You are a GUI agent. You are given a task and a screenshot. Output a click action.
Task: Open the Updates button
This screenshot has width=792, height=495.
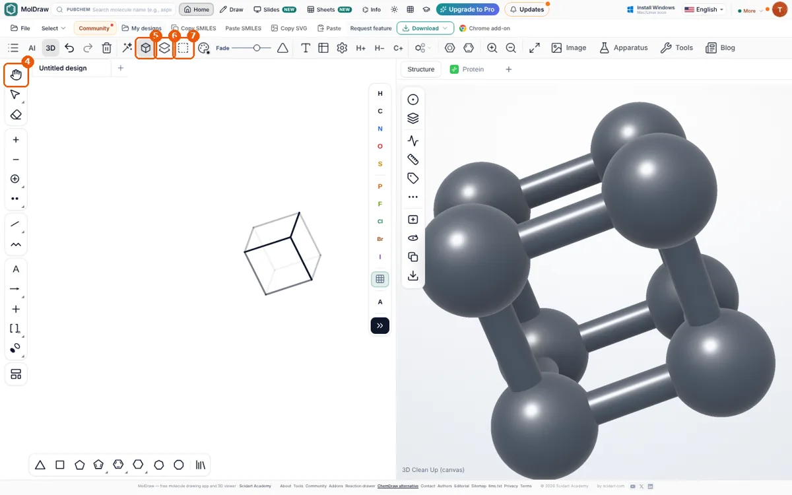526,10
